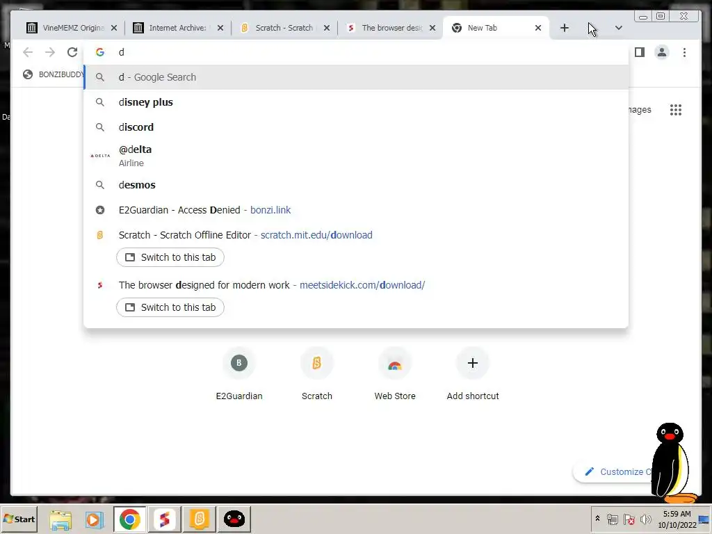The width and height of the screenshot is (712, 534).
Task: Click the network tray icon
Action: 612,519
